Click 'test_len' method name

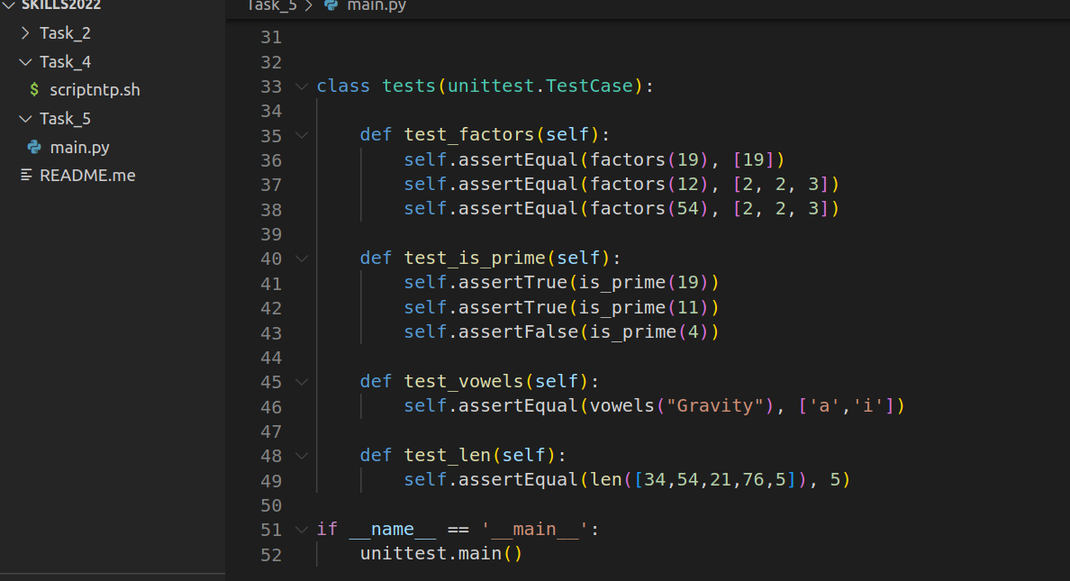(448, 456)
